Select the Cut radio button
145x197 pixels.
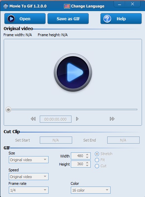pyautogui.click(x=97, y=166)
